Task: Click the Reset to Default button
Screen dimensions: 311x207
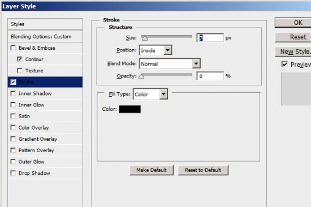Action: (203, 170)
